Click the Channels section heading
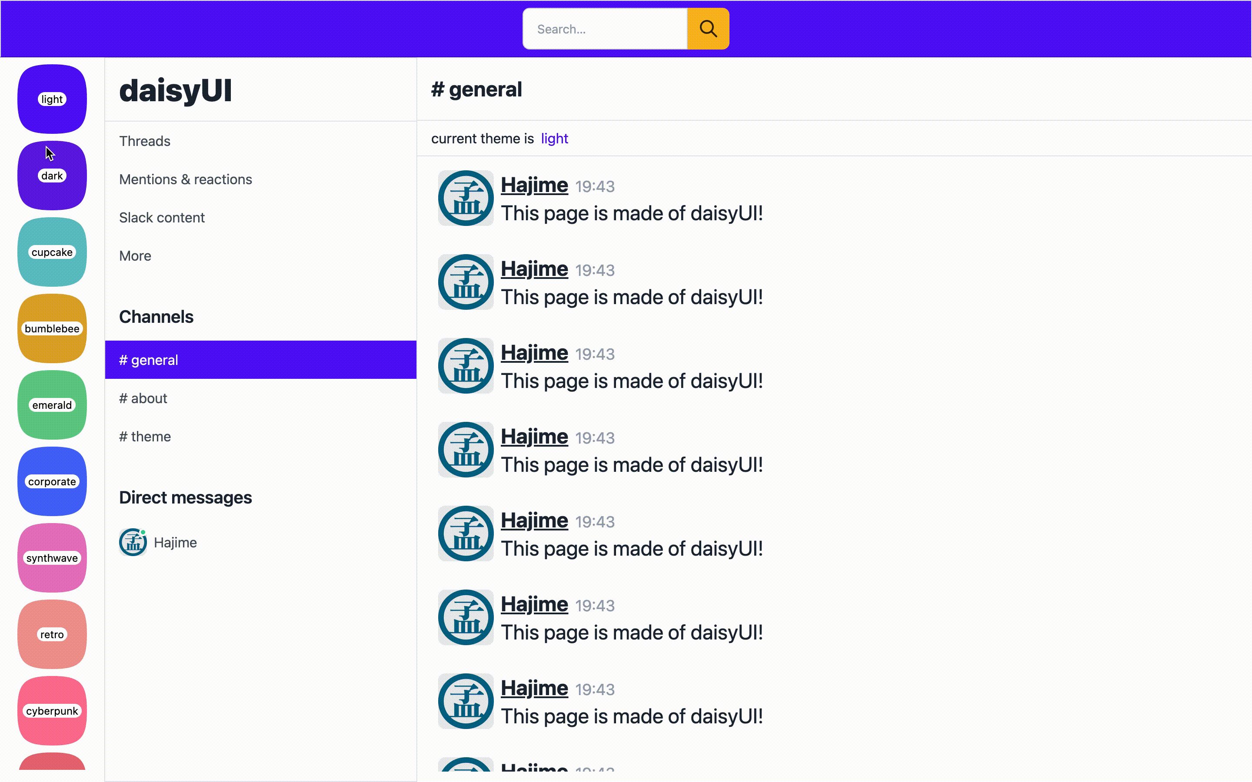The width and height of the screenshot is (1252, 782). coord(156,317)
